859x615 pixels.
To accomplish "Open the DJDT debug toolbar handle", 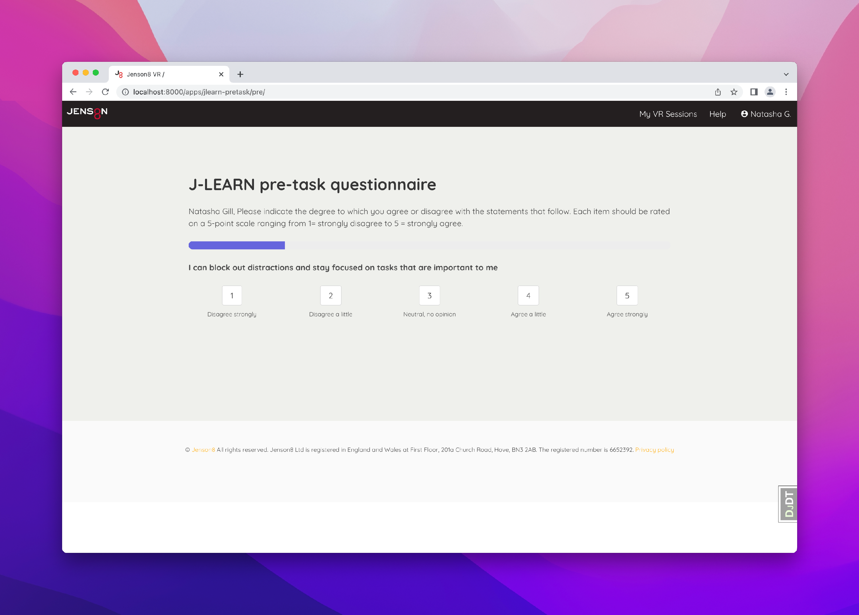I will click(788, 504).
